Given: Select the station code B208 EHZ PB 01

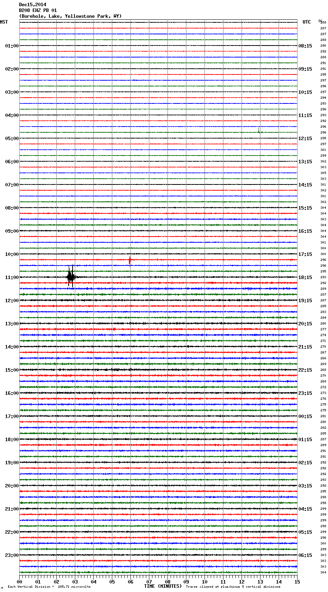Looking at the screenshot, I should coord(38,10).
